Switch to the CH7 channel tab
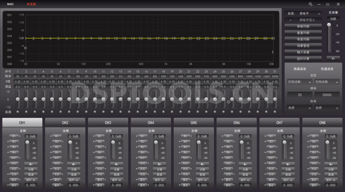Image resolution: width=345 pixels, height=192 pixels. point(279,123)
